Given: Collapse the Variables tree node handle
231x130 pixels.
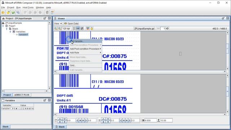Looking at the screenshot, I should click(10, 32).
